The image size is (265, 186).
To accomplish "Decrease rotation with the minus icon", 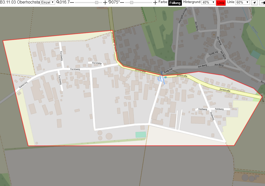I will [x=122, y=2].
